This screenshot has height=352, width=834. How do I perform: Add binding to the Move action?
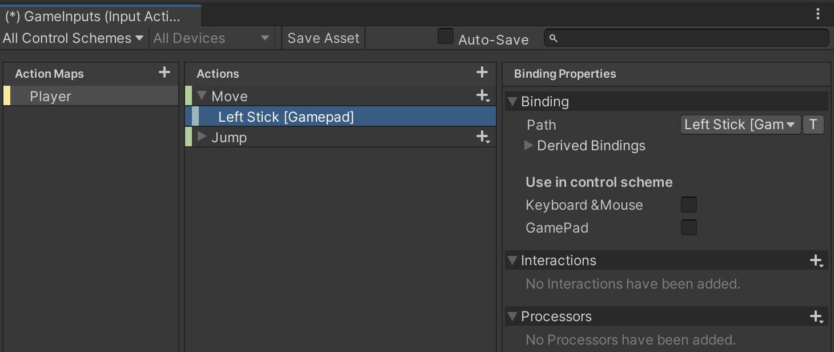(483, 96)
